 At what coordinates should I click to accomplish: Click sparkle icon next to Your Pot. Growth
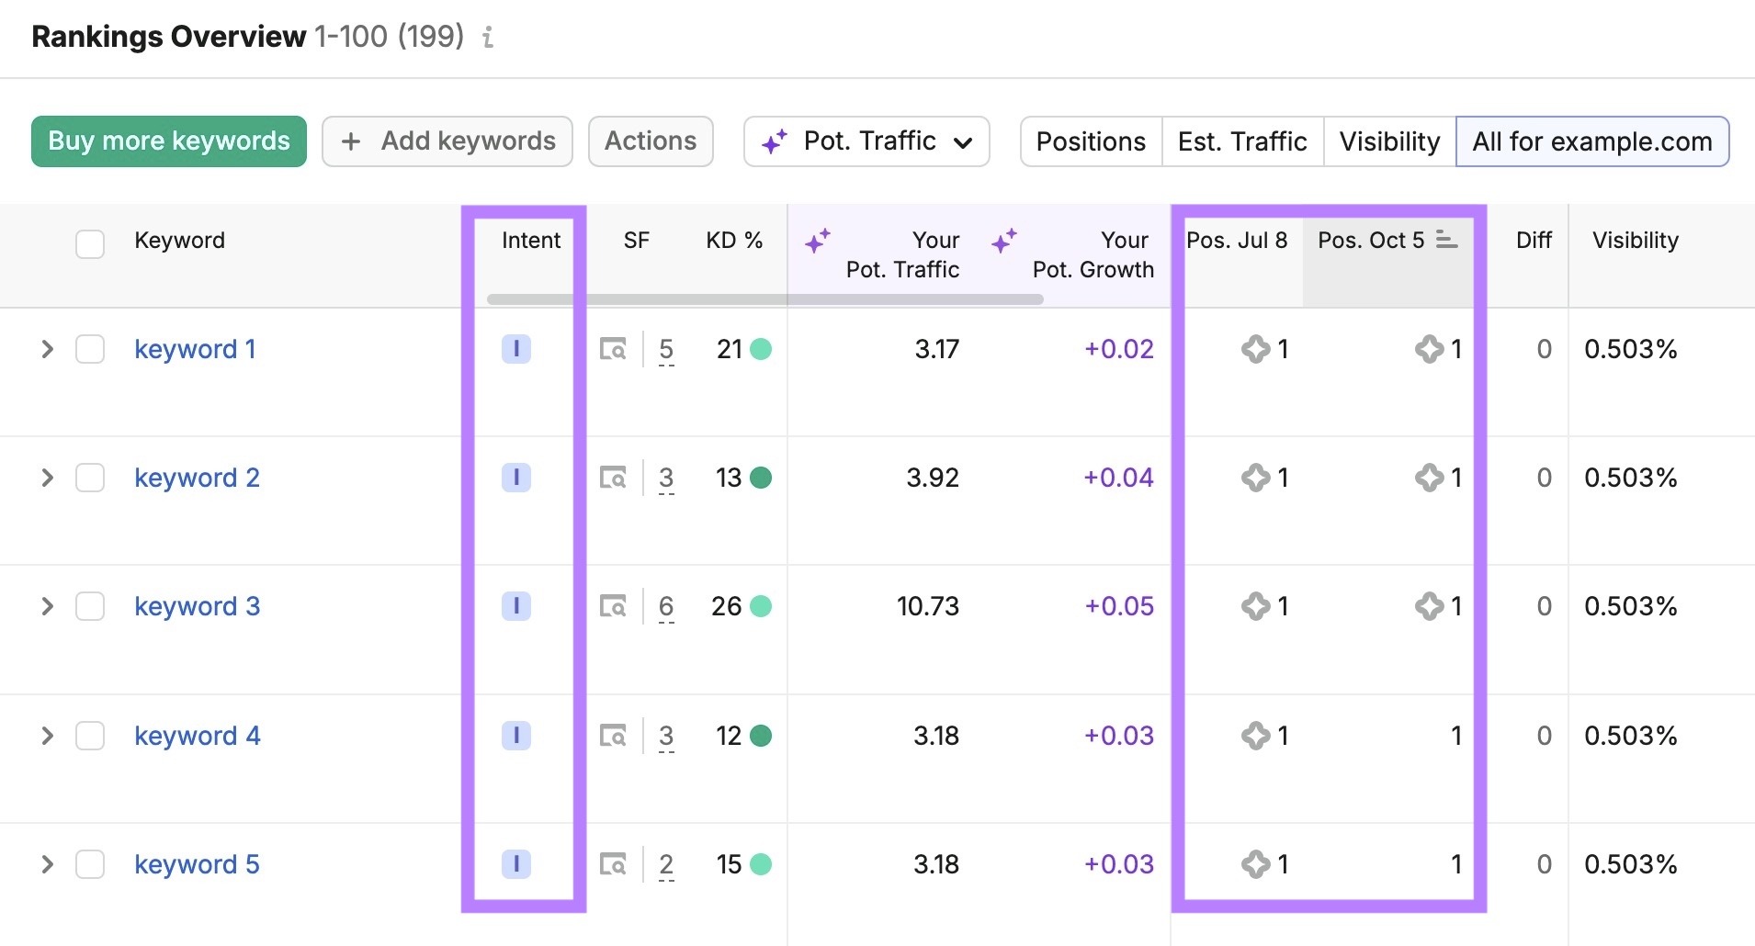coord(1004,242)
